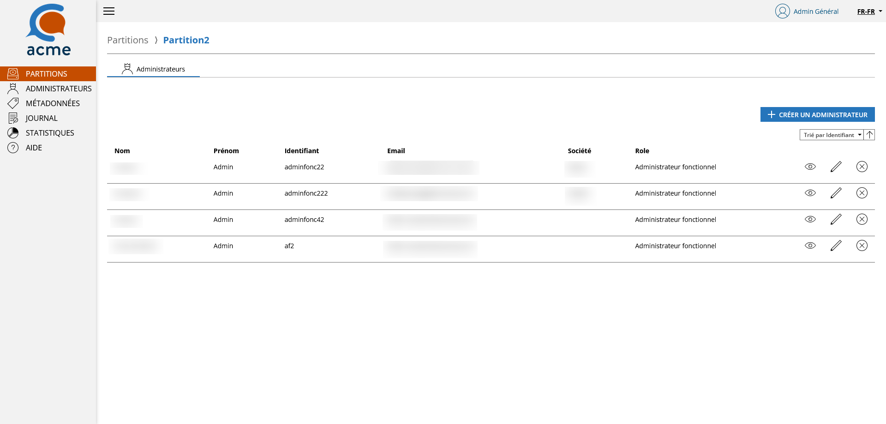Select PARTITIONS in the sidebar
The height and width of the screenshot is (424, 886).
(48, 74)
